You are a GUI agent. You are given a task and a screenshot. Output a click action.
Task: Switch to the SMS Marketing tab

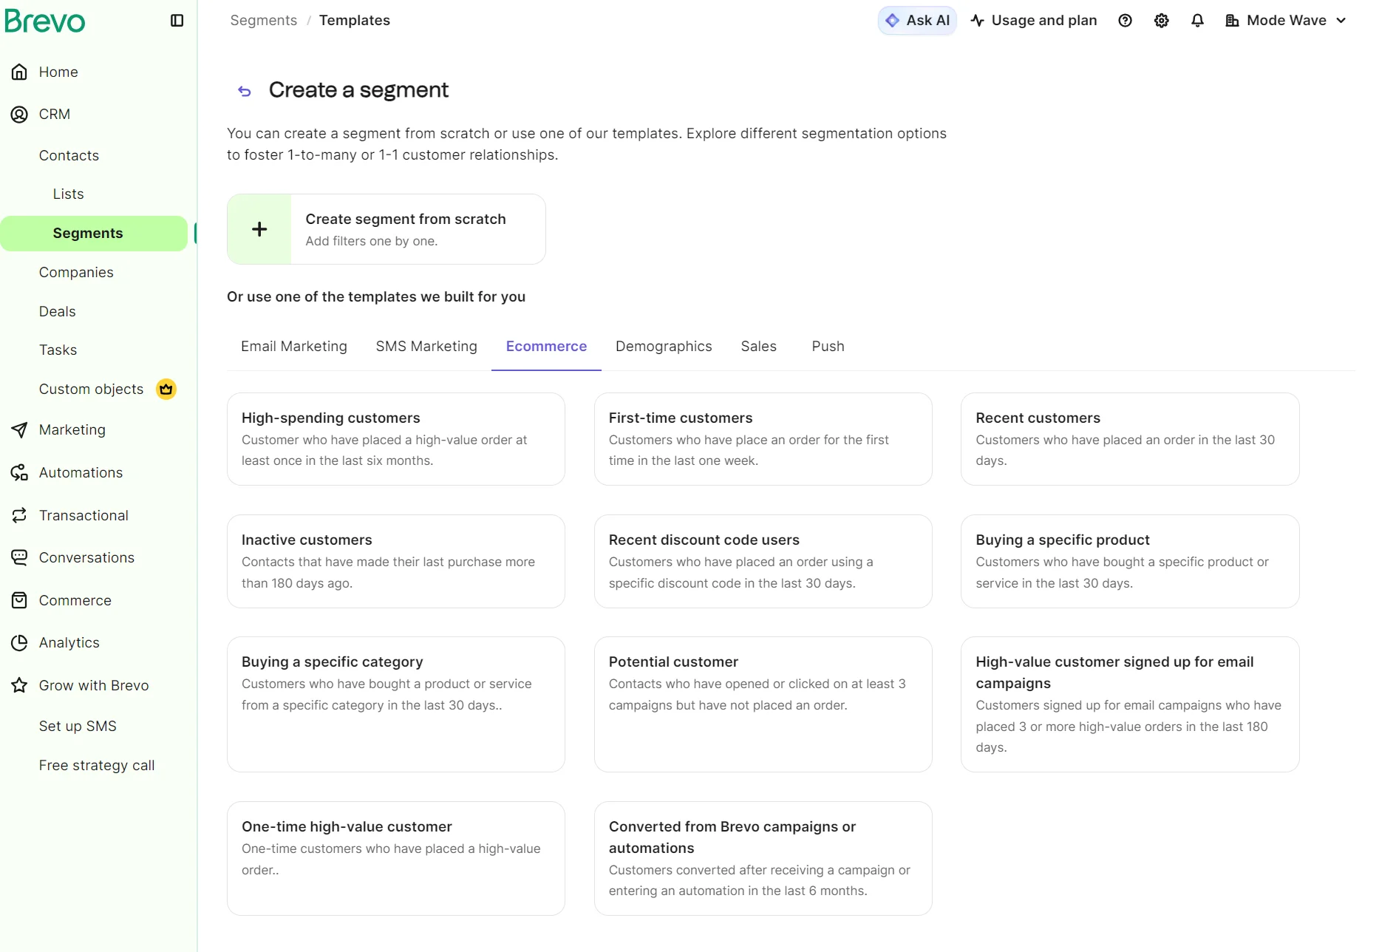pos(426,346)
